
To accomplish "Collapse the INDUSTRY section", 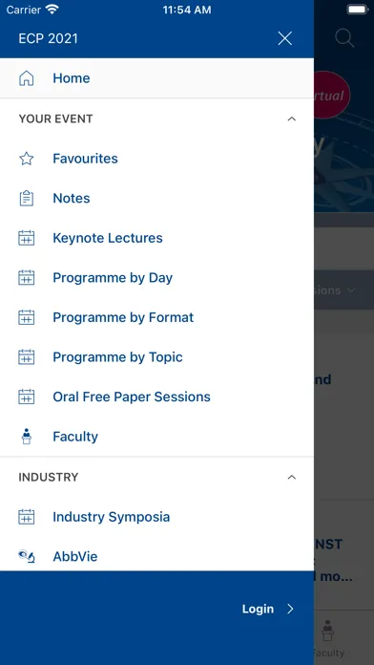I will coord(291,477).
